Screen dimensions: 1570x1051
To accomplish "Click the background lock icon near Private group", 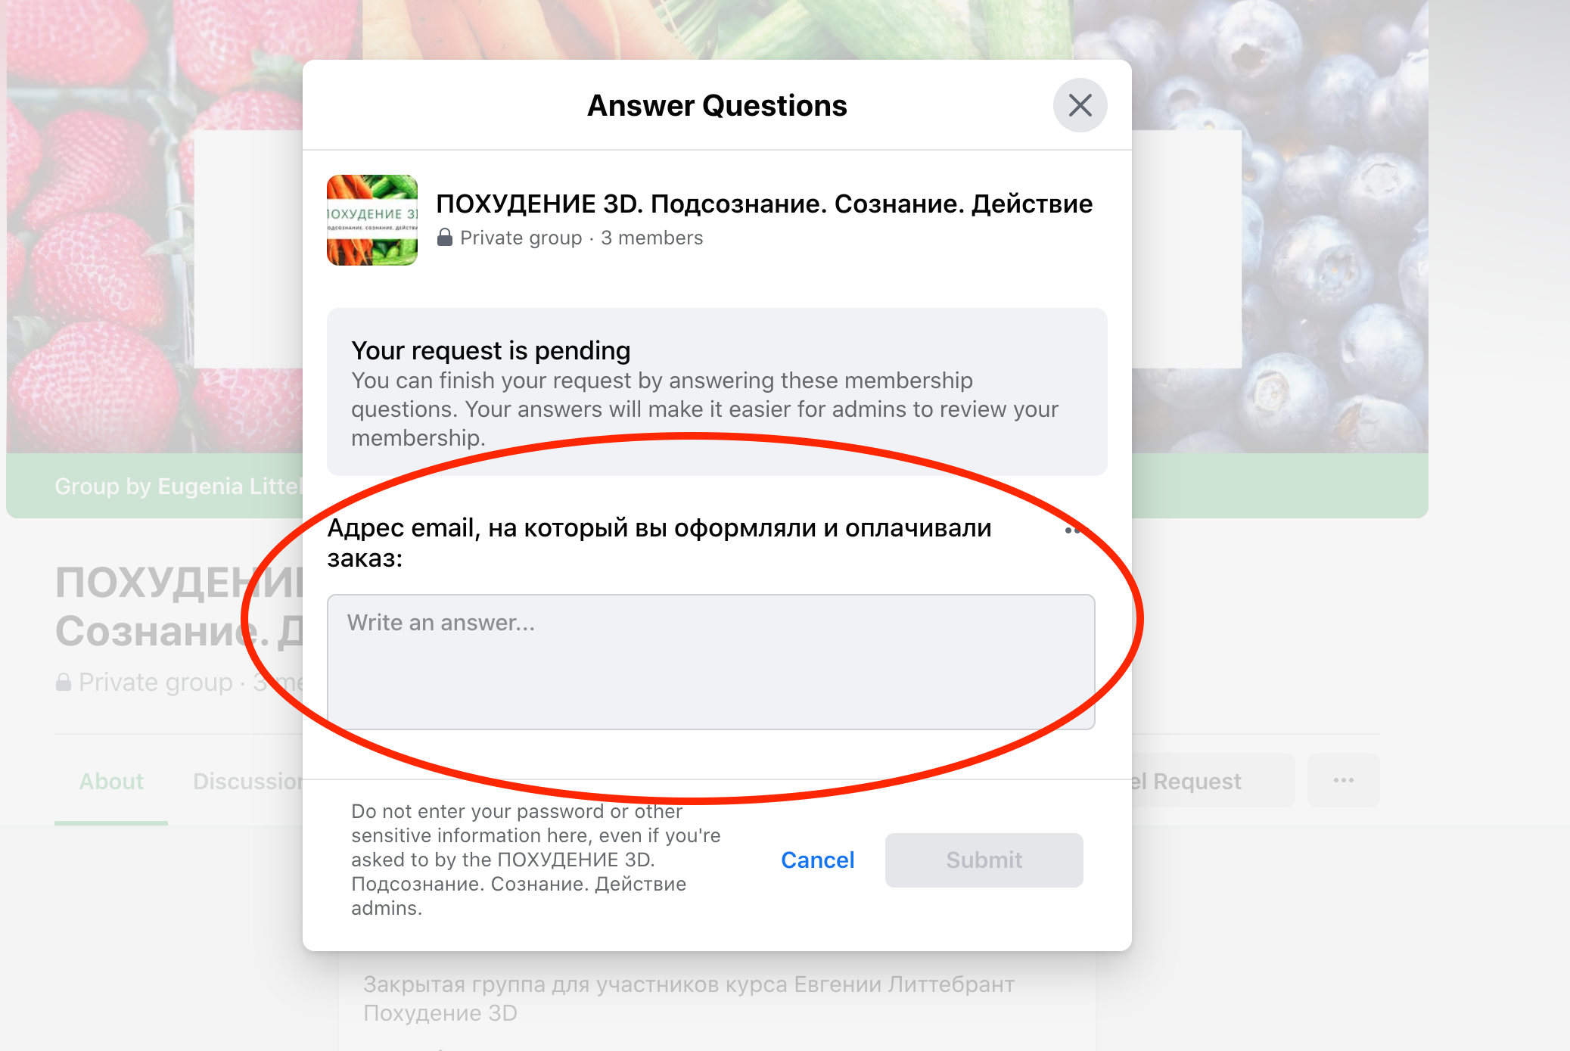I will [64, 683].
